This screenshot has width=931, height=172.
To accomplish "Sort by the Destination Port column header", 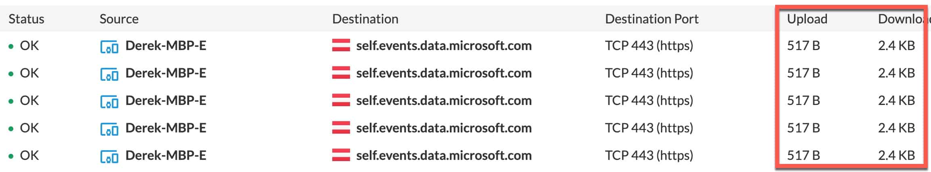I will [x=652, y=19].
